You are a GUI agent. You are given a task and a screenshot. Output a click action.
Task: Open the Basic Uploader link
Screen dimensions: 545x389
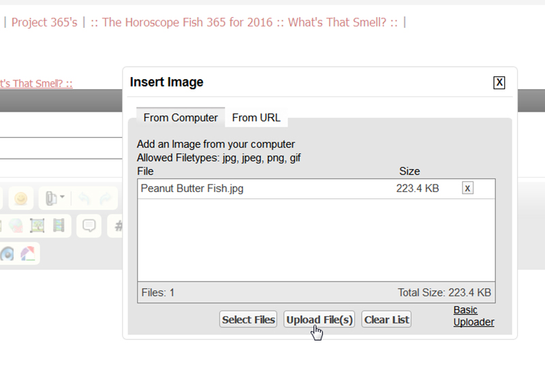click(x=473, y=316)
